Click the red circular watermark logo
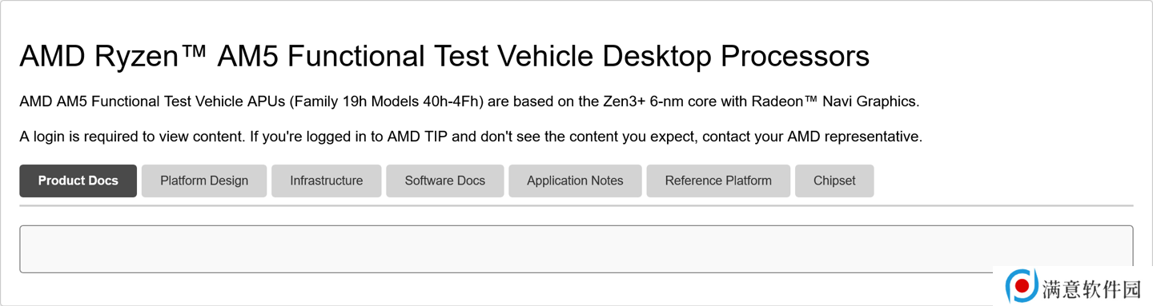The image size is (1153, 306). 1022,285
